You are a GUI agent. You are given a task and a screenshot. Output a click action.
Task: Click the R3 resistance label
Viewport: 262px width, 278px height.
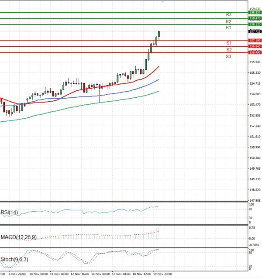point(228,15)
